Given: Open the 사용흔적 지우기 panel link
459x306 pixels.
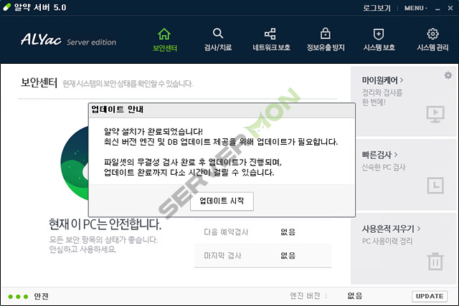Looking at the screenshot, I should (x=391, y=229).
